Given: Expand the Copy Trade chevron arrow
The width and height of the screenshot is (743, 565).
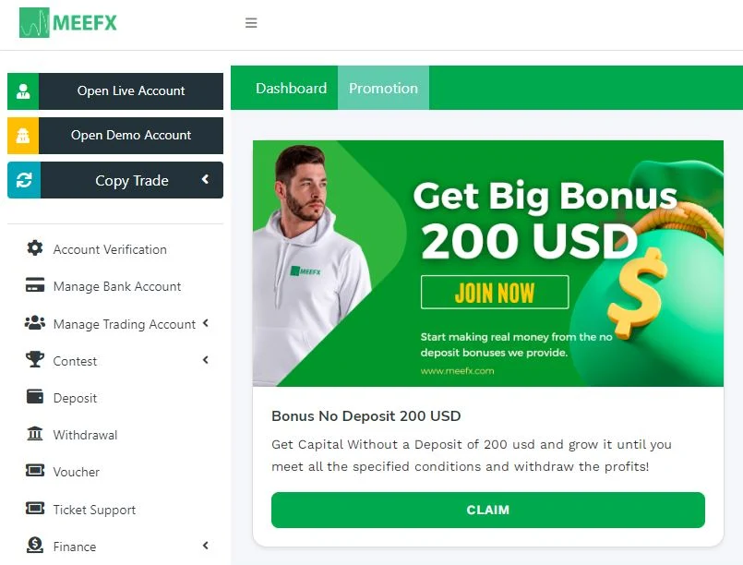Looking at the screenshot, I should coord(205,179).
